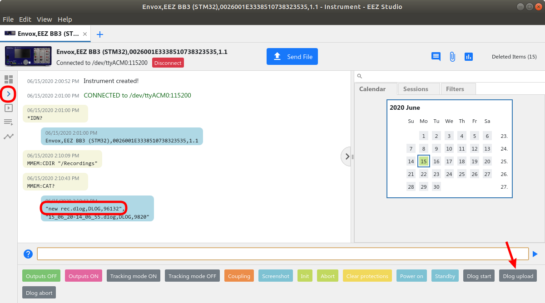Select the Envox,EEZ BB3 instrument tab
Viewport: 545px width, 303px height.
[45, 34]
